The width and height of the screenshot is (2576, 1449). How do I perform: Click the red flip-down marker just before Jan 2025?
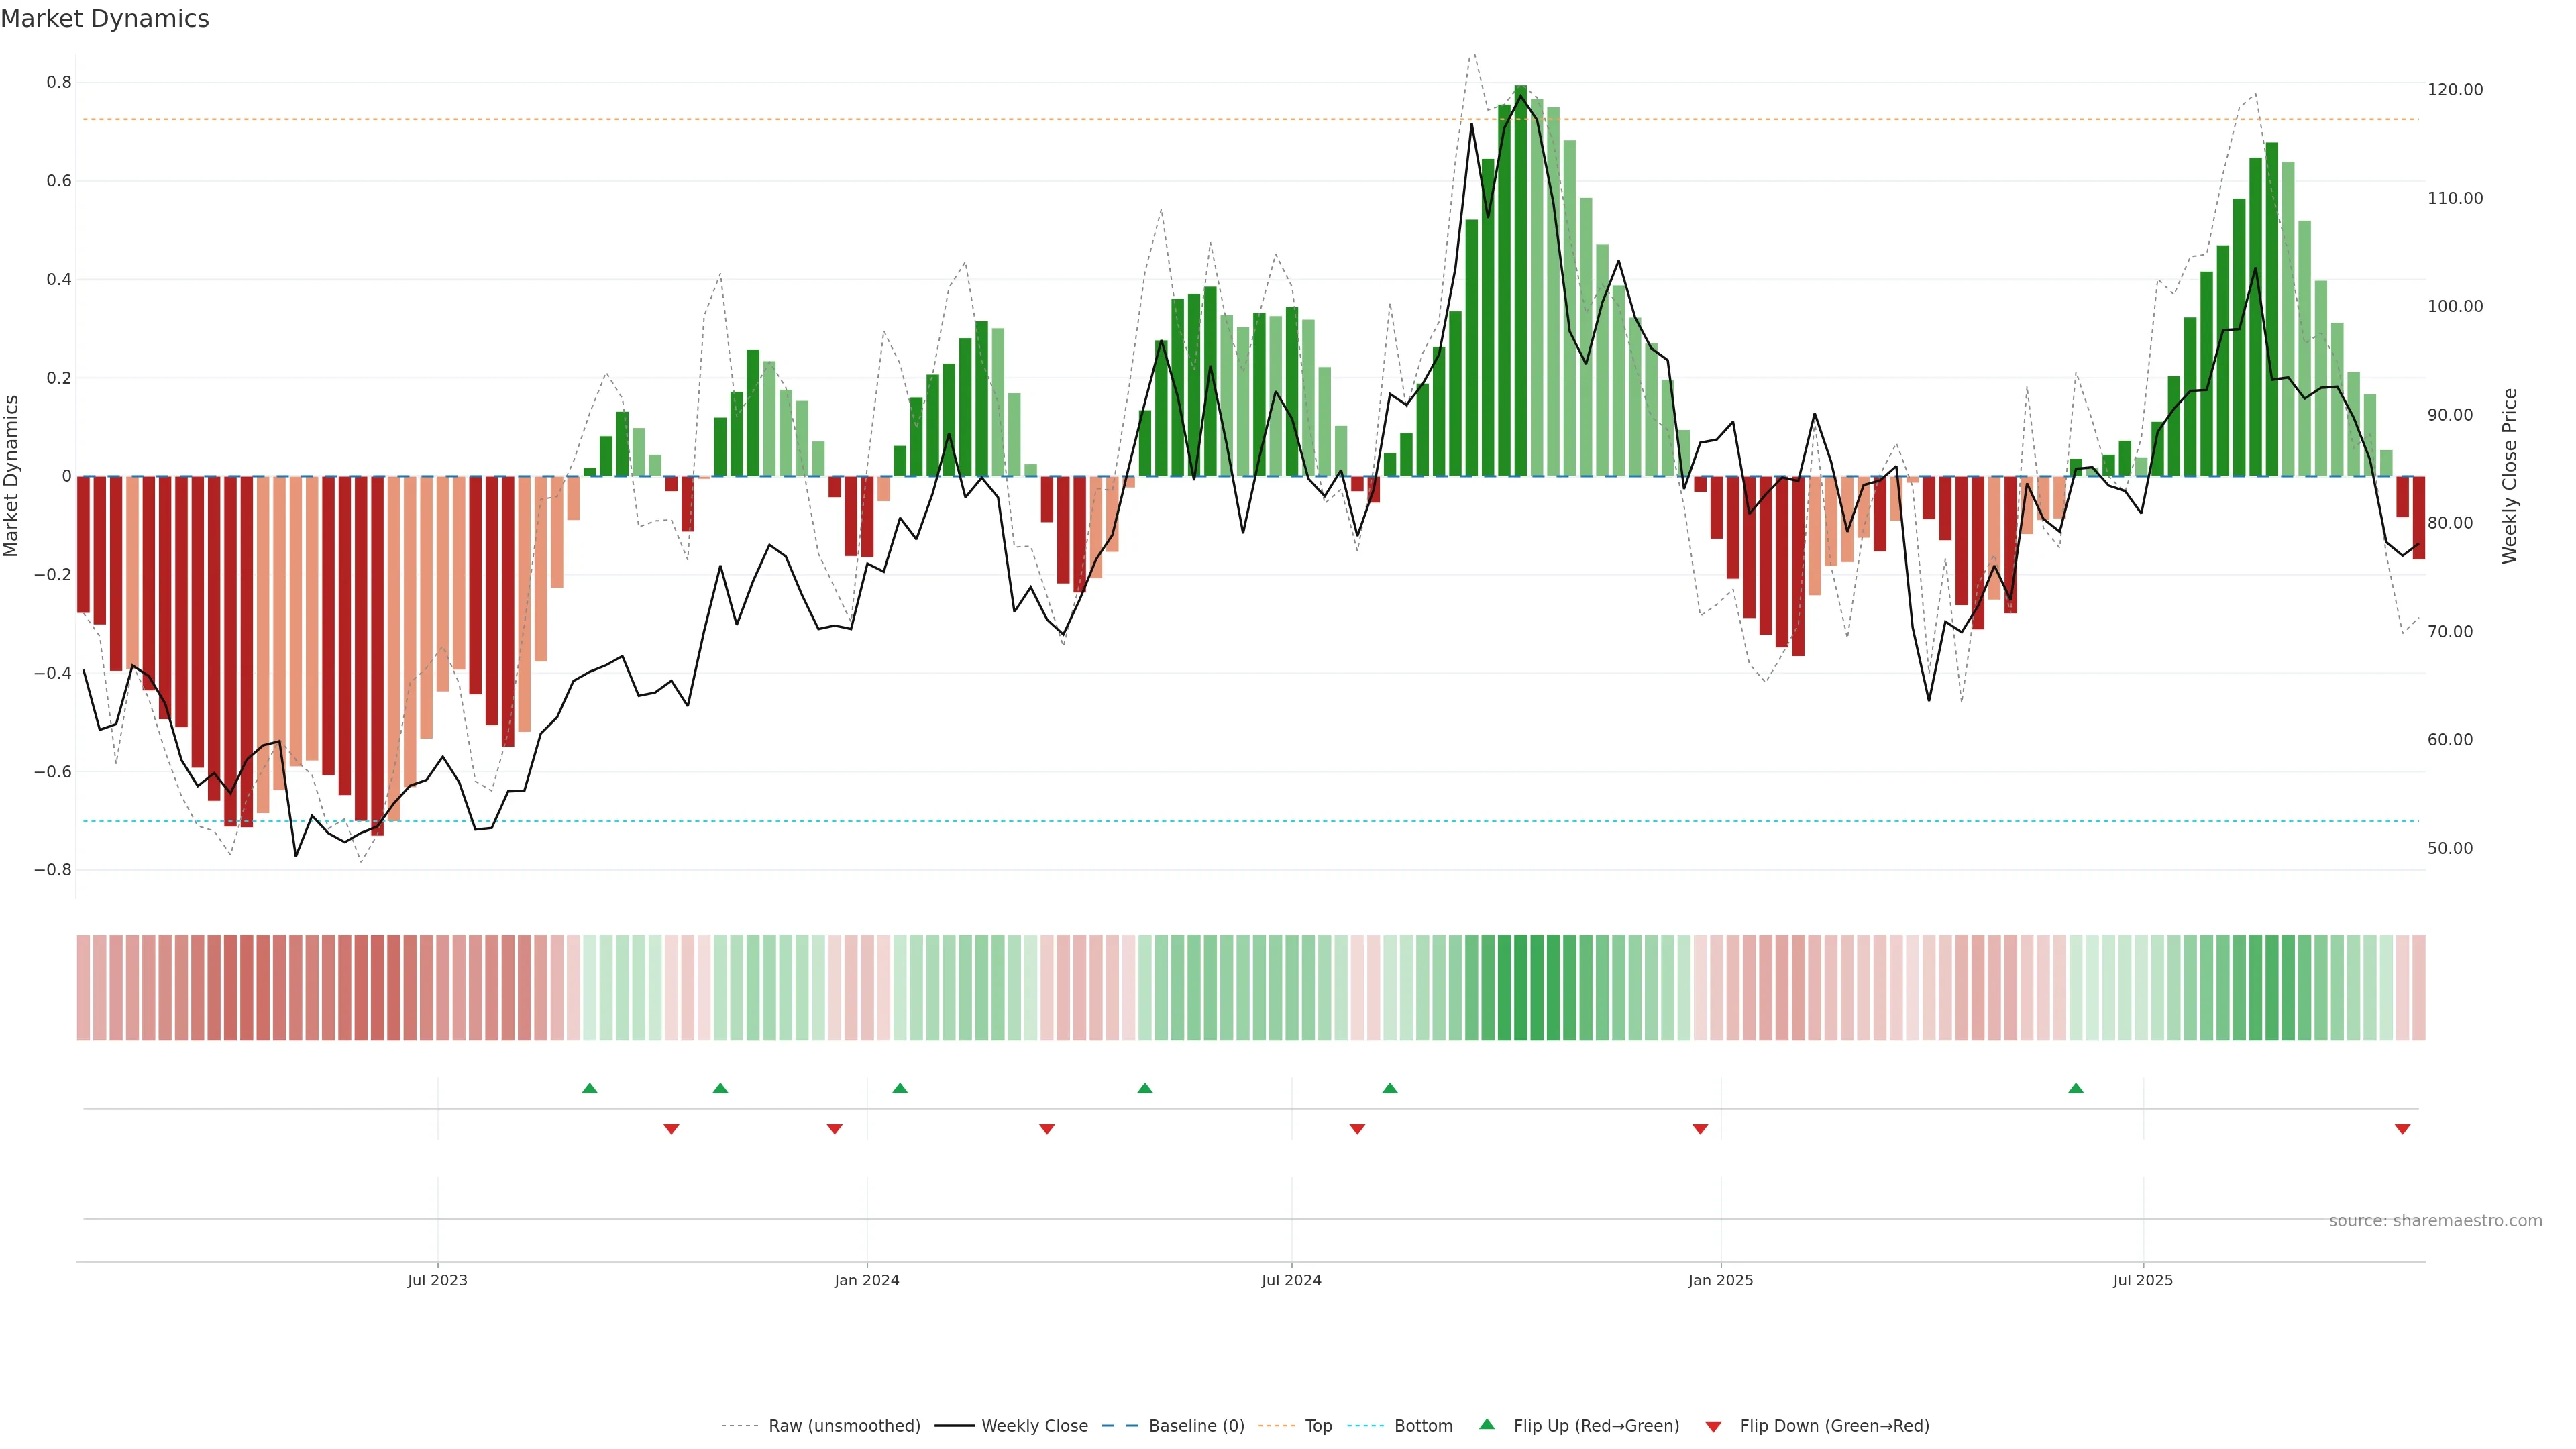pyautogui.click(x=1699, y=1129)
